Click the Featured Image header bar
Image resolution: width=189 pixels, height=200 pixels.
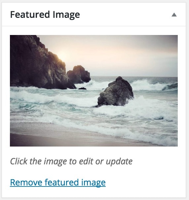pos(94,15)
